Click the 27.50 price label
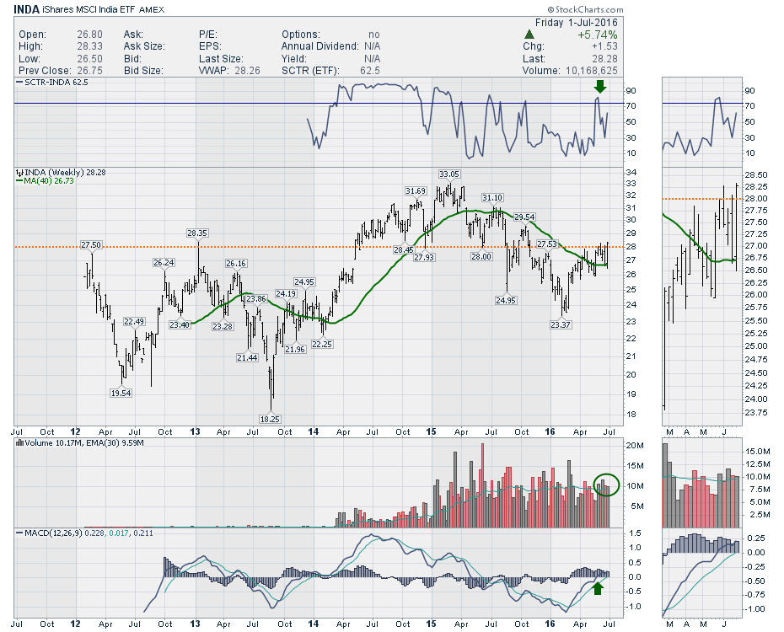The image size is (784, 632). 91,245
